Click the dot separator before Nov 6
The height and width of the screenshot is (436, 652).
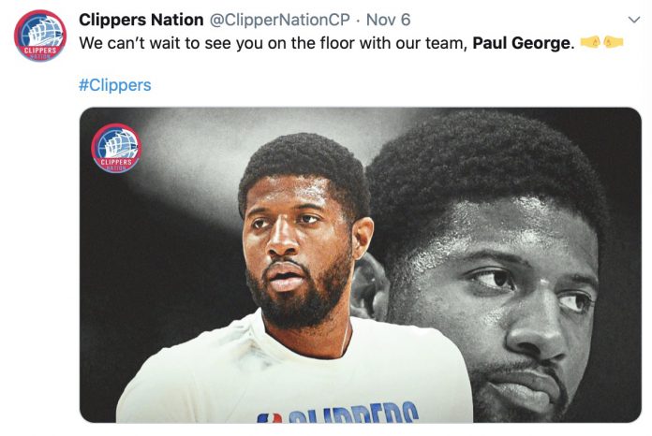[x=358, y=20]
